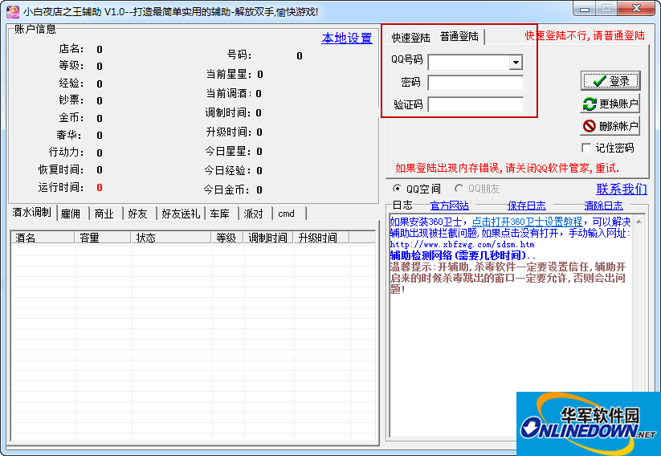Open the QQ号码 dropdown arrow
The height and width of the screenshot is (456, 661).
[x=516, y=63]
